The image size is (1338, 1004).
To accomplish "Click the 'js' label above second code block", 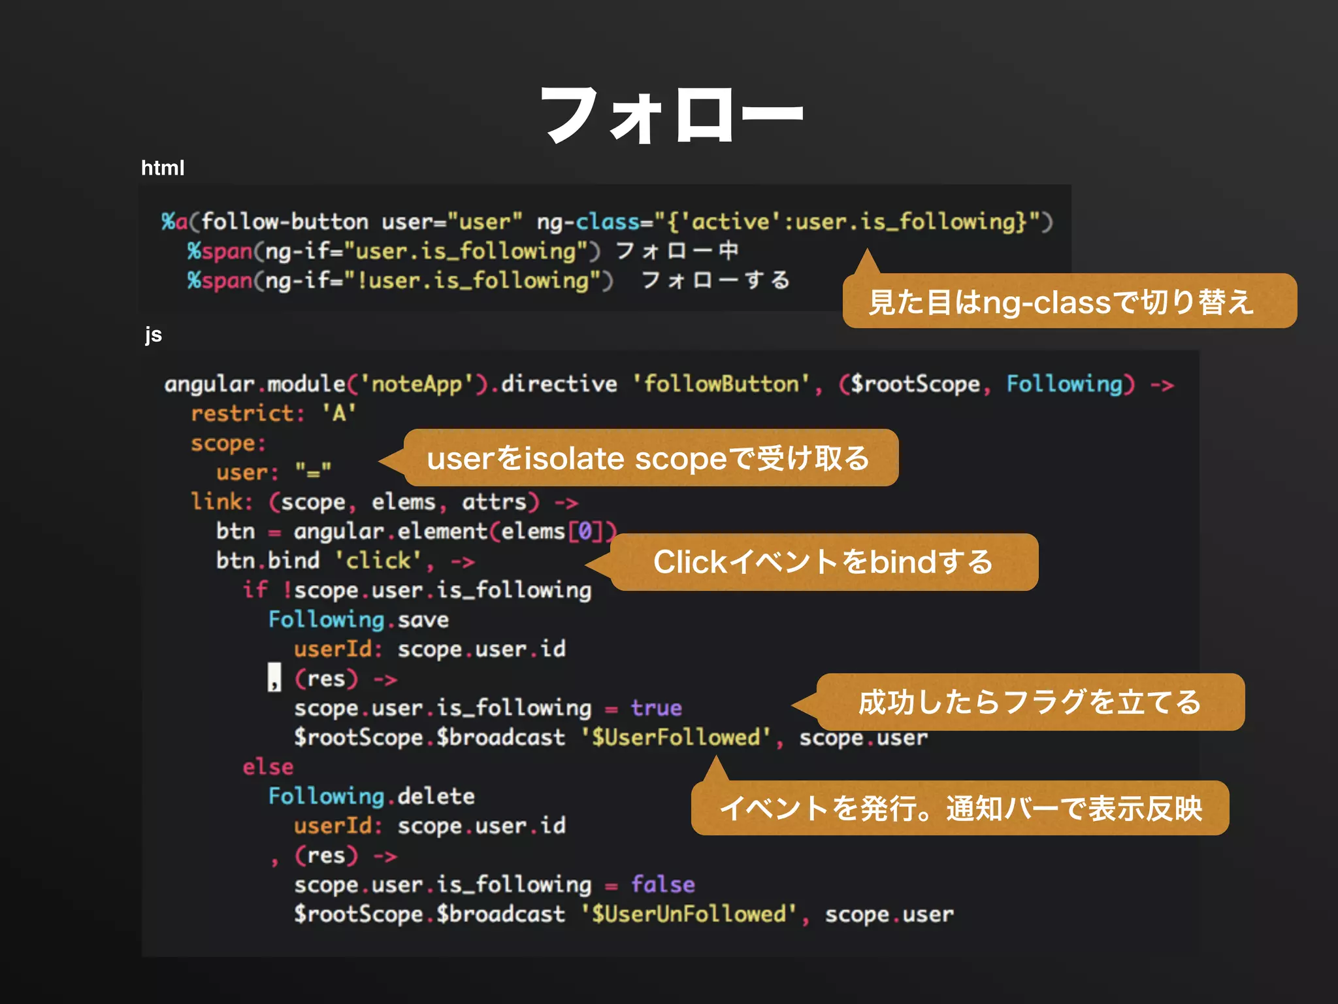I will [153, 335].
